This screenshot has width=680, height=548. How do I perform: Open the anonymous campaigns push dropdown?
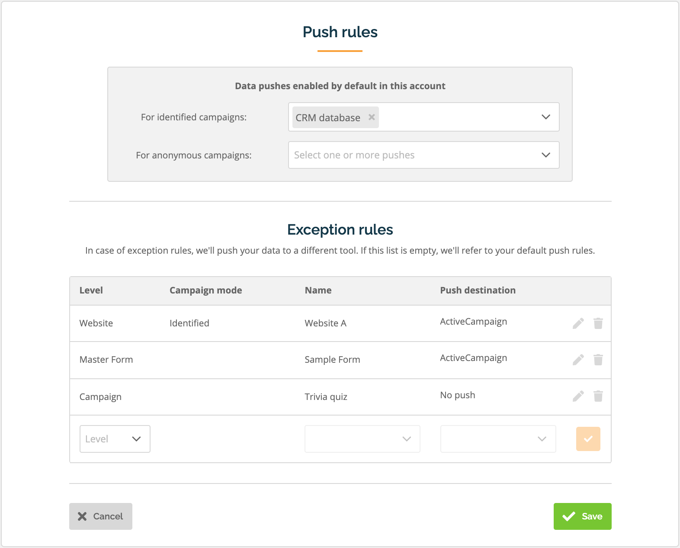(424, 155)
